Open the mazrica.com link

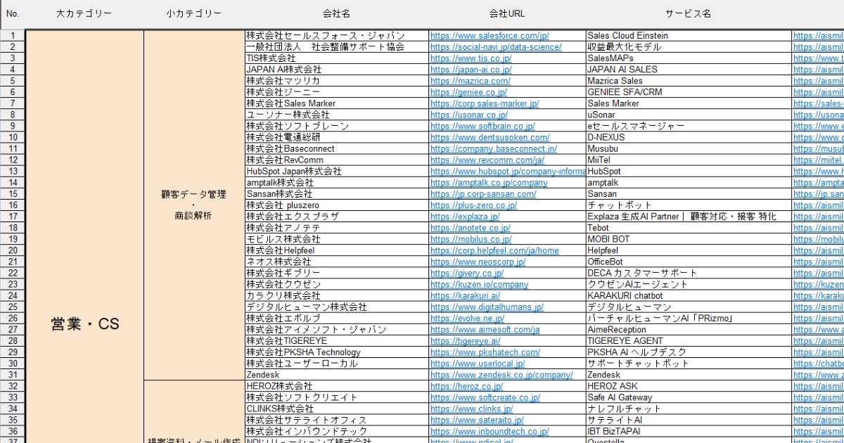(x=470, y=81)
